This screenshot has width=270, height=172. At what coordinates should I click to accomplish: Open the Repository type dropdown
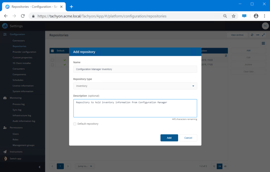point(135,86)
